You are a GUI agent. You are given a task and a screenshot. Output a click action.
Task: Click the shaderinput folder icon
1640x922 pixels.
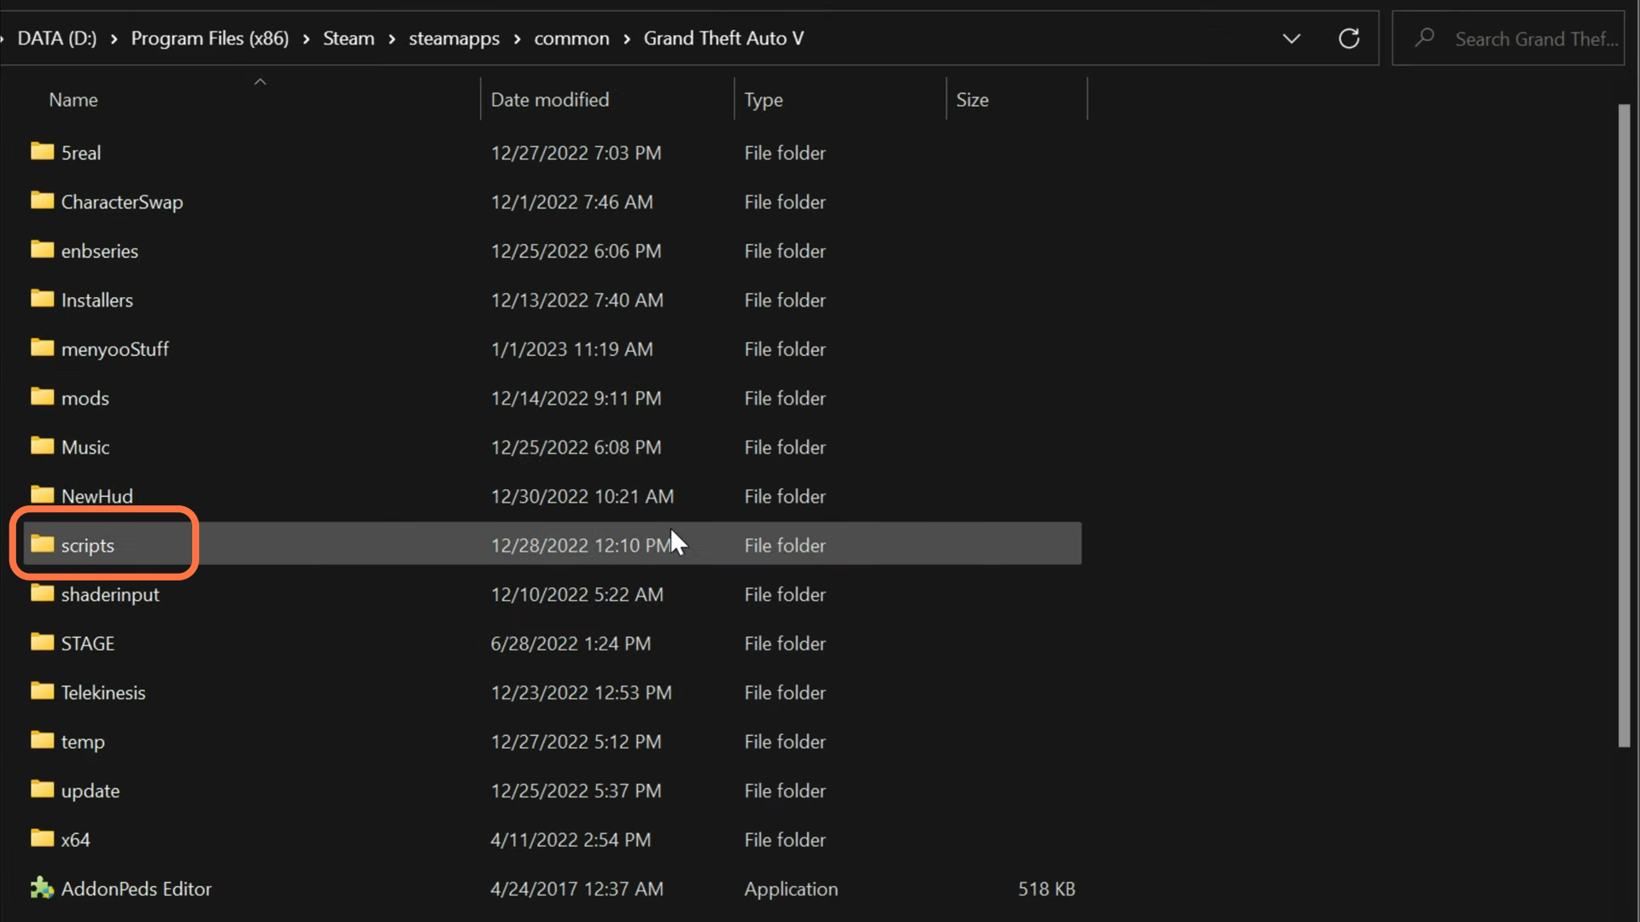point(42,593)
